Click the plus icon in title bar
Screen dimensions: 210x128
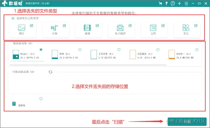pos(179,4)
